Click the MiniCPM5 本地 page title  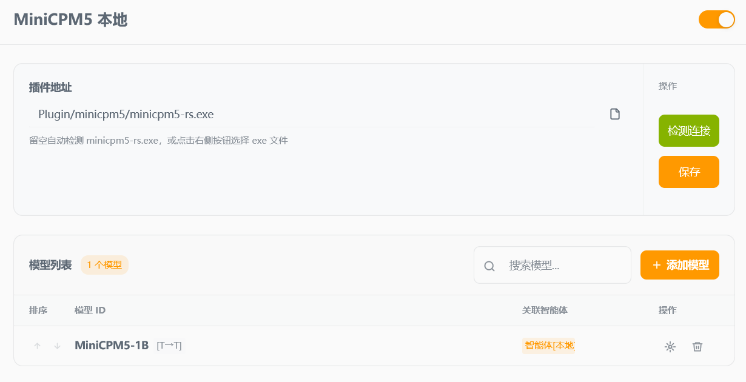[70, 19]
